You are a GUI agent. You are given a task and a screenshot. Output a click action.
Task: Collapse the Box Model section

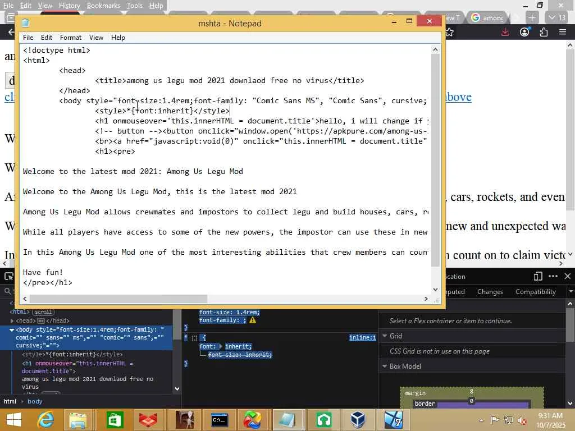click(385, 366)
